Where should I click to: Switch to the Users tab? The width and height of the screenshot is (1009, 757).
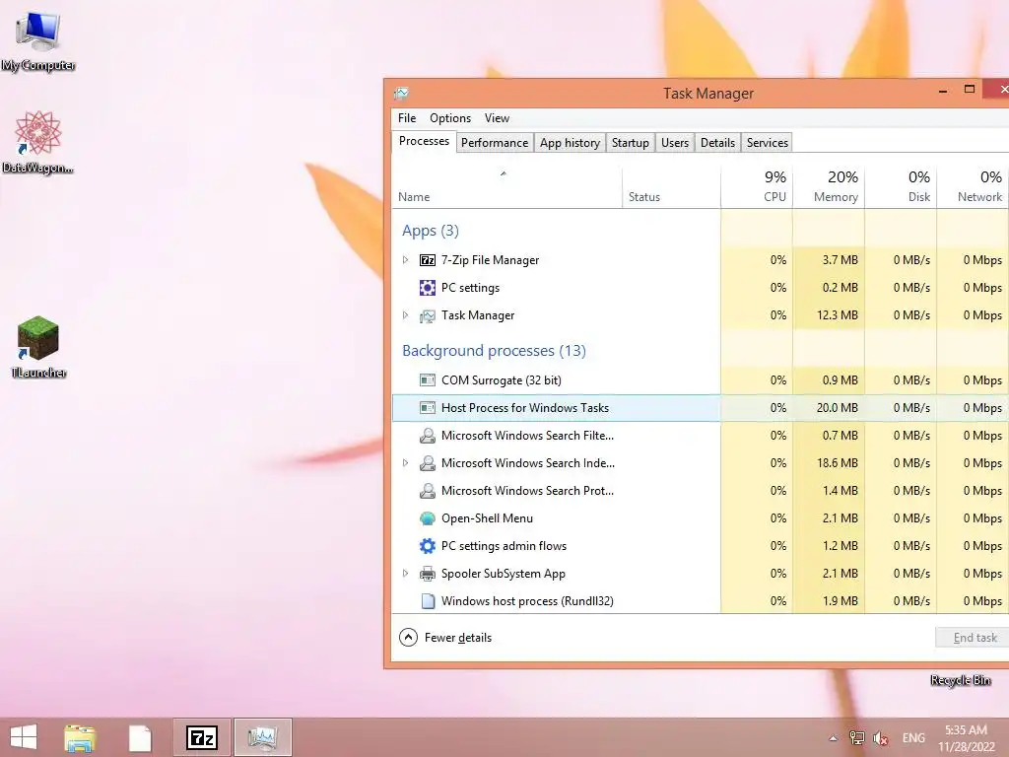point(675,143)
